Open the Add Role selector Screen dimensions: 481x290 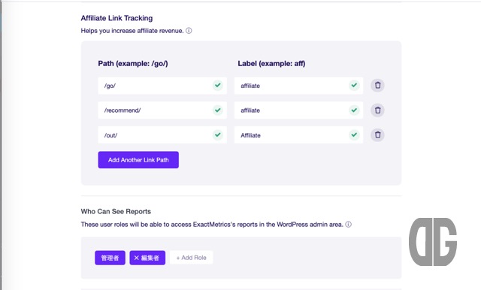click(191, 258)
